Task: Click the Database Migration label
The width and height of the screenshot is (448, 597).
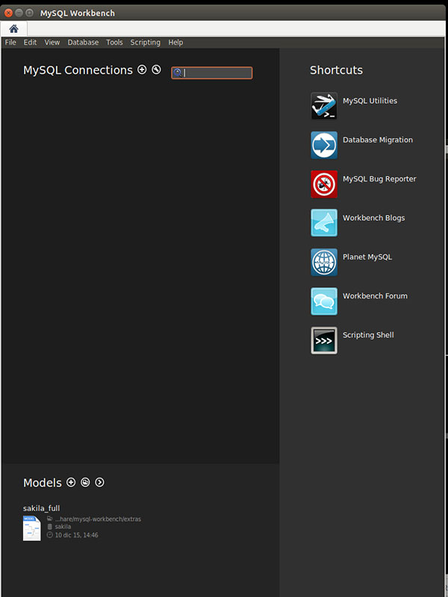Action: (x=378, y=140)
